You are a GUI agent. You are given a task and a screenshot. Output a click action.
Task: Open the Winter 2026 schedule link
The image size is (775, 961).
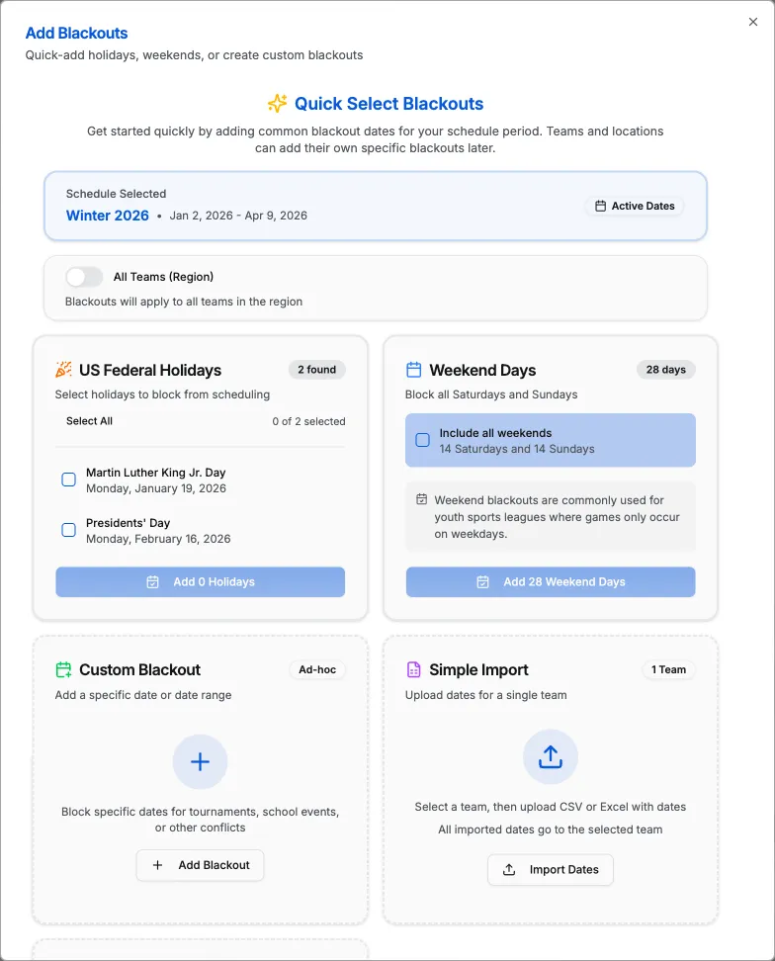point(107,216)
